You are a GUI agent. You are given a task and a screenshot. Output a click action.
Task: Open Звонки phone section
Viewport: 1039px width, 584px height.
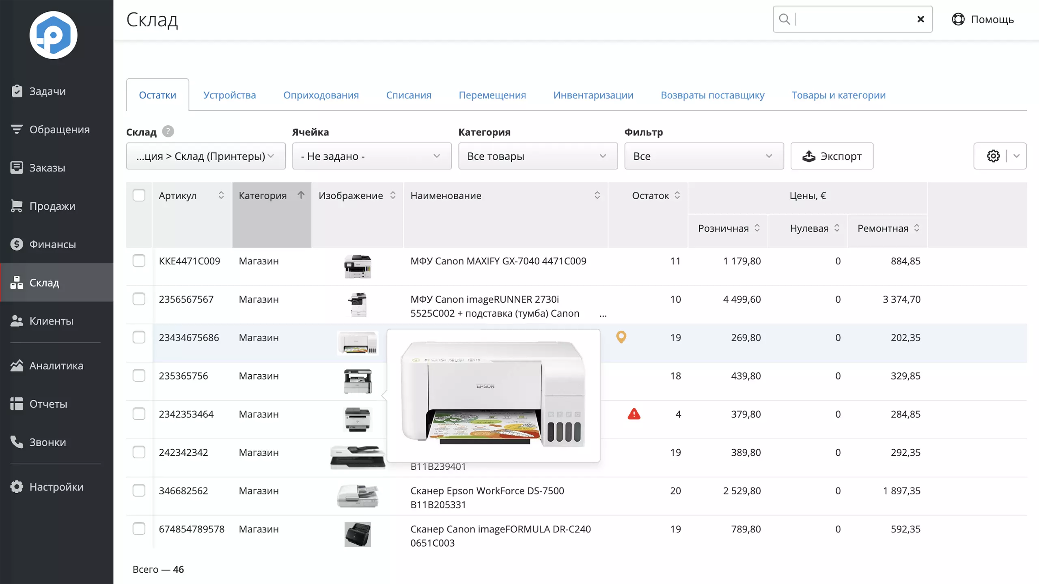click(56, 442)
